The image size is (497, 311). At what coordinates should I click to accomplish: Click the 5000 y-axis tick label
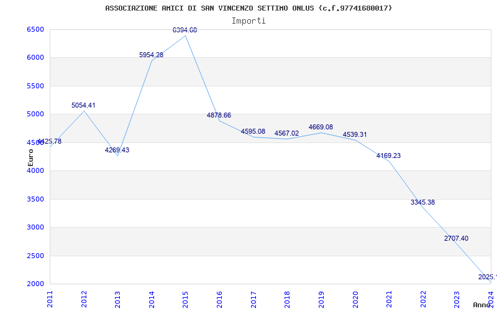(x=35, y=114)
